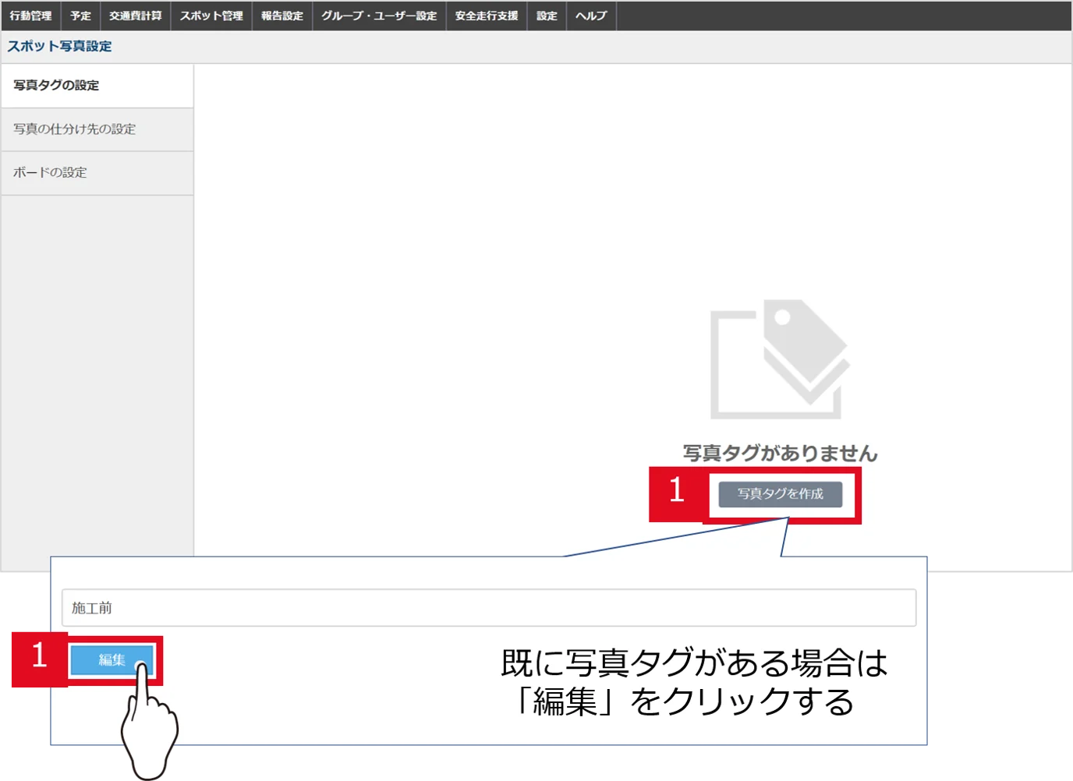Open the 報告設定 menu

click(x=282, y=16)
